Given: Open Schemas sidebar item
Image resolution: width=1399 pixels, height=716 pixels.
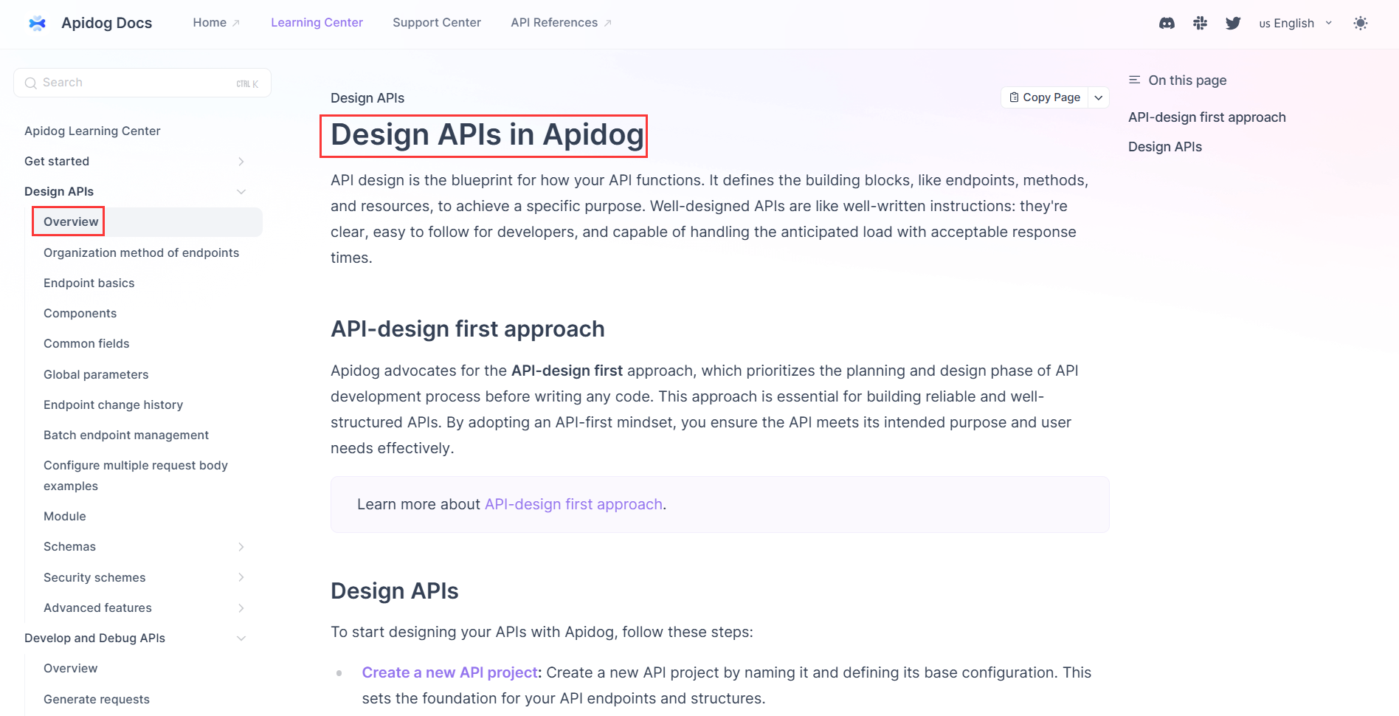Looking at the screenshot, I should pyautogui.click(x=69, y=546).
